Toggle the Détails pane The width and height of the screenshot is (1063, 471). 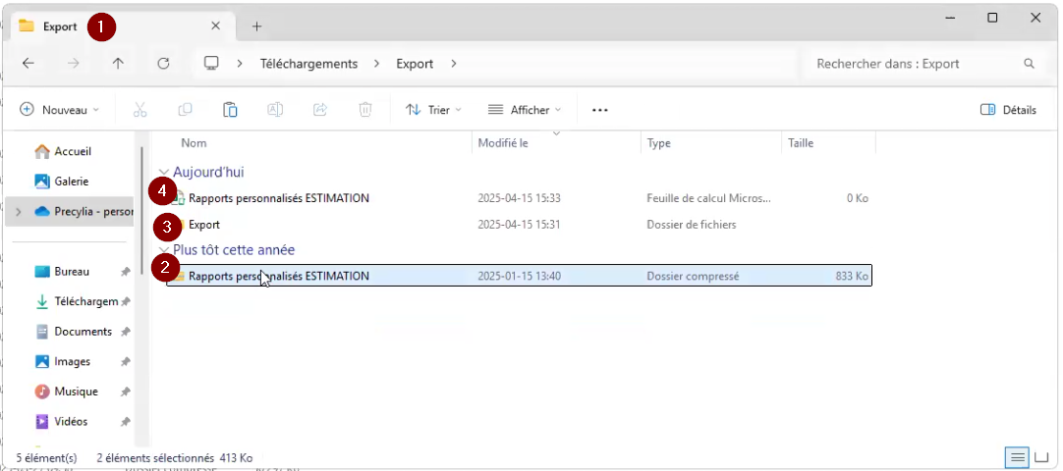click(x=1009, y=110)
